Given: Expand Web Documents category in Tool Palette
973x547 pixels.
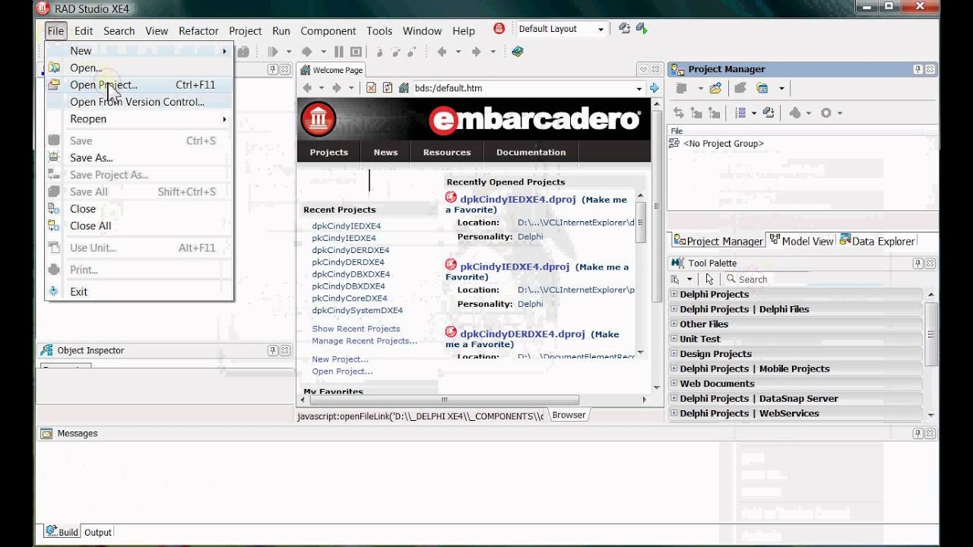Looking at the screenshot, I should (x=673, y=384).
